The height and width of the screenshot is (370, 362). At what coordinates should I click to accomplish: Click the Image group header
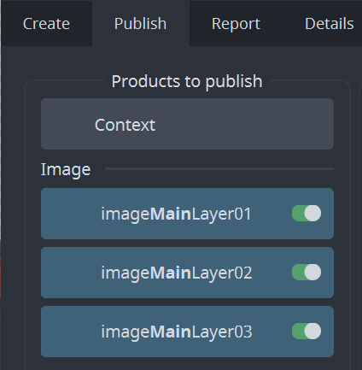pos(66,169)
